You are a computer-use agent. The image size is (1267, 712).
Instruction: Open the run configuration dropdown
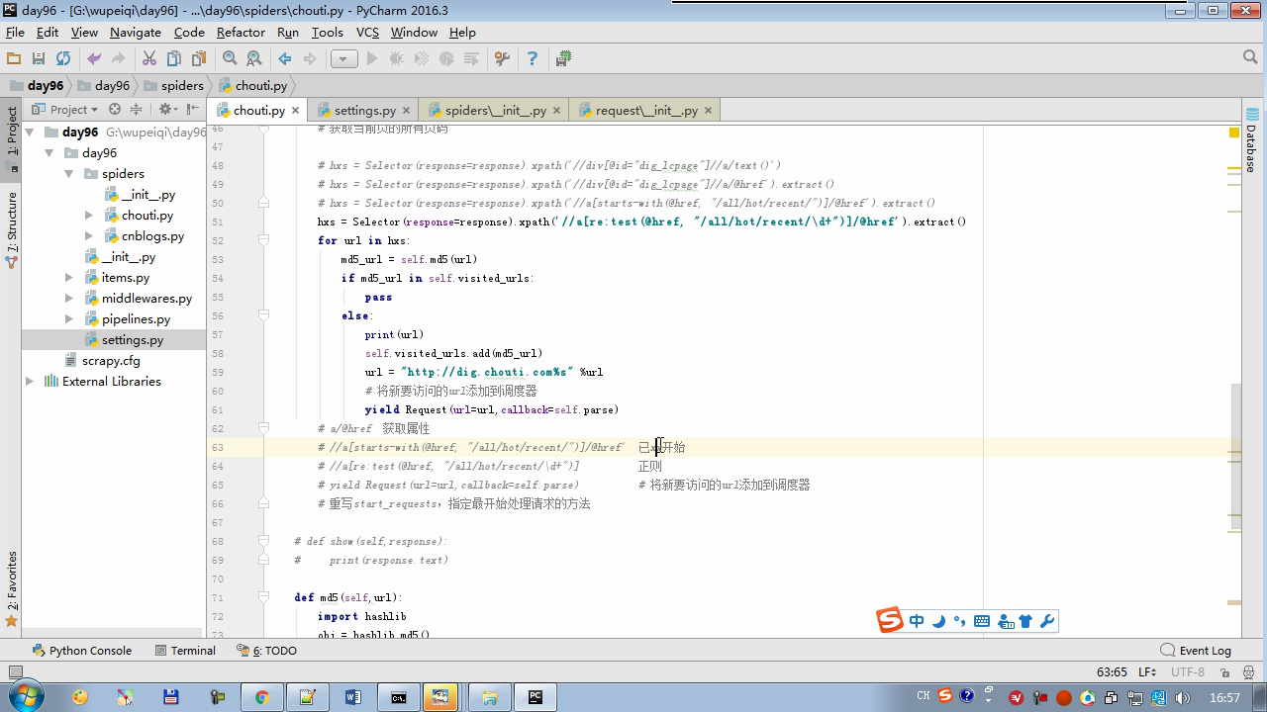(343, 59)
